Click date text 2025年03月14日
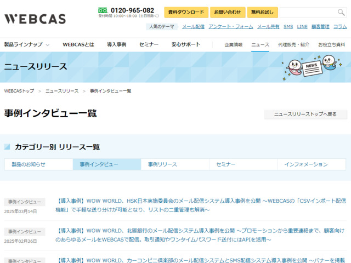The image size is (351, 263). click(20, 211)
